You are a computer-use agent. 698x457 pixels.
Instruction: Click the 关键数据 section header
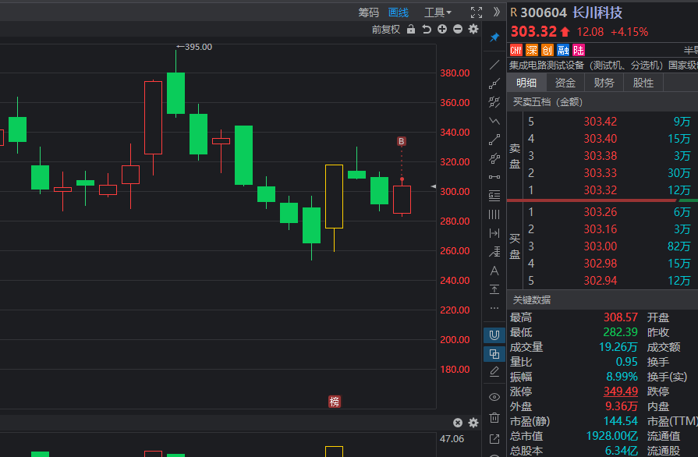[532, 300]
